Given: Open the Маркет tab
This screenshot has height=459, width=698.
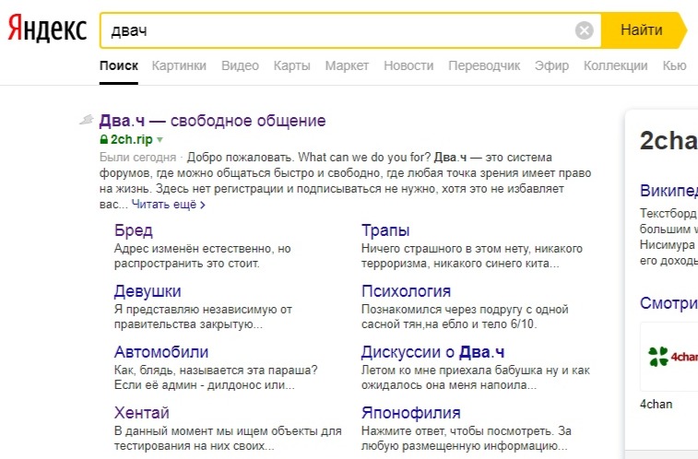Looking at the screenshot, I should pos(347,65).
